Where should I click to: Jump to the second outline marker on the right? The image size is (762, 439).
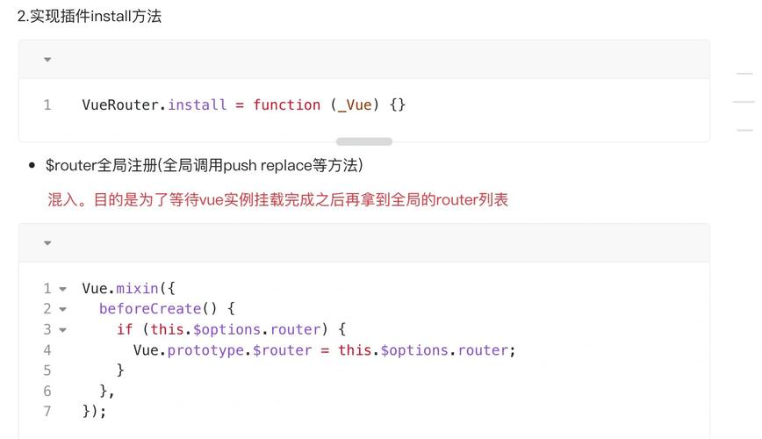(744, 102)
